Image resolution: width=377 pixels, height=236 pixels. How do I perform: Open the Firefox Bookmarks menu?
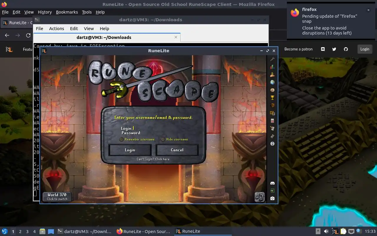pyautogui.click(x=67, y=12)
